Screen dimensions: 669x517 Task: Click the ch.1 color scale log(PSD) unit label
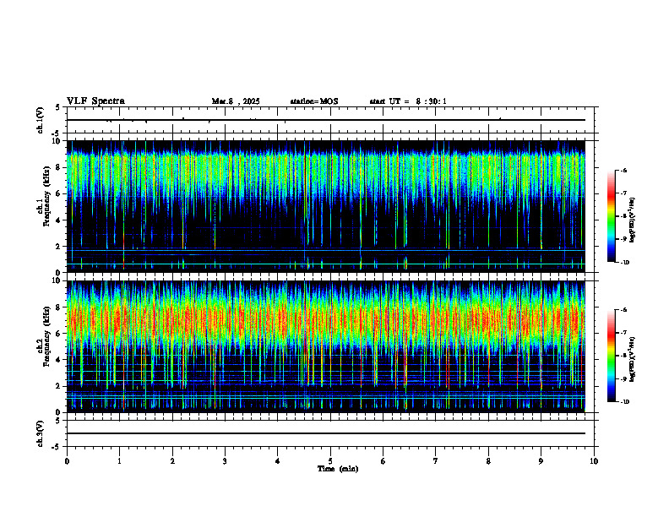tap(633, 220)
